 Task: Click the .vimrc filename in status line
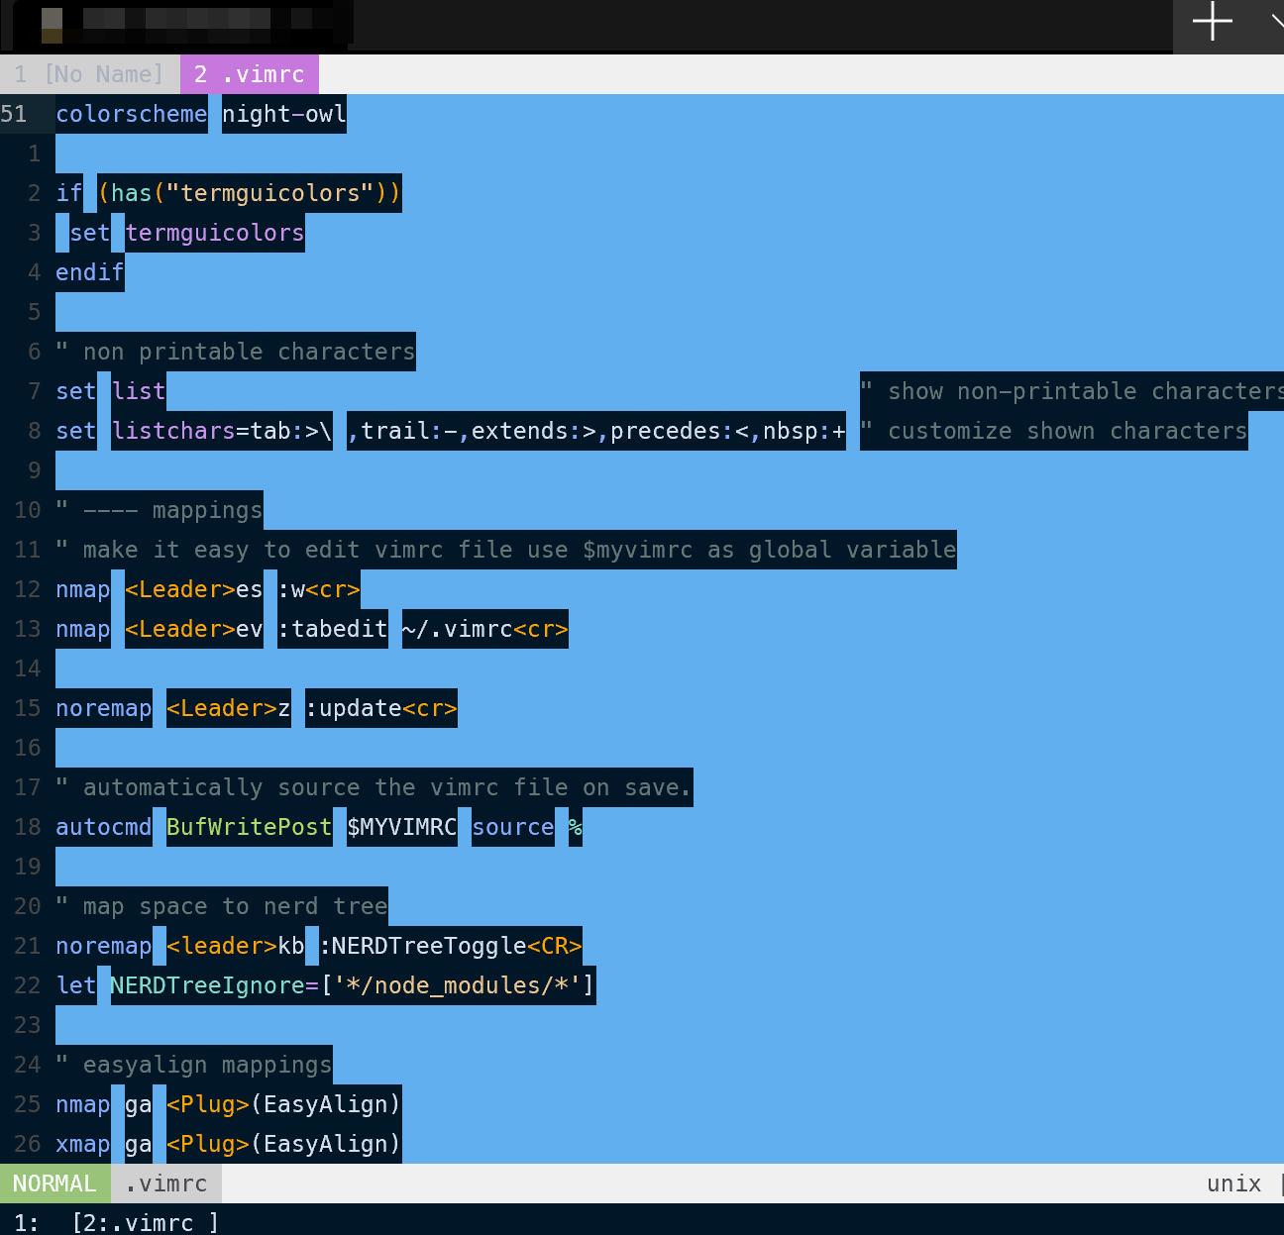[166, 1184]
